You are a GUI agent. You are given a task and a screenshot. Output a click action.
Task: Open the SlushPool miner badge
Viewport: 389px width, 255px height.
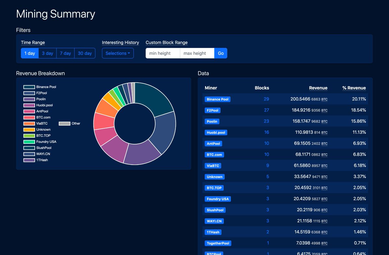point(215,210)
